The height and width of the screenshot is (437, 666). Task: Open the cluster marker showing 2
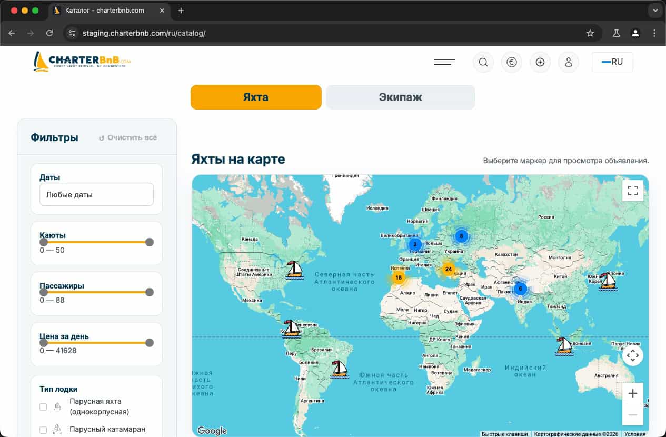pyautogui.click(x=415, y=244)
